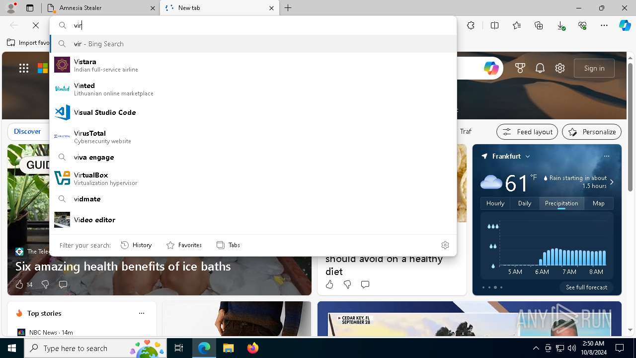Select the Hourly weather tab
Screen dimensions: 636x358
(x=495, y=203)
